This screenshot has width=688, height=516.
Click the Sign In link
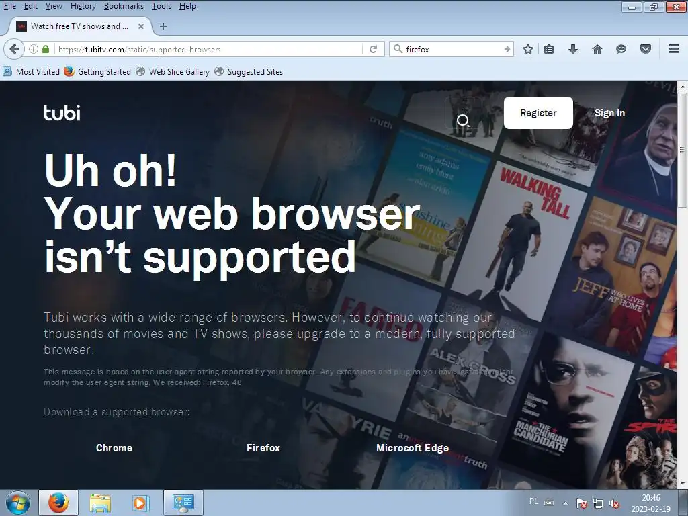click(x=609, y=113)
